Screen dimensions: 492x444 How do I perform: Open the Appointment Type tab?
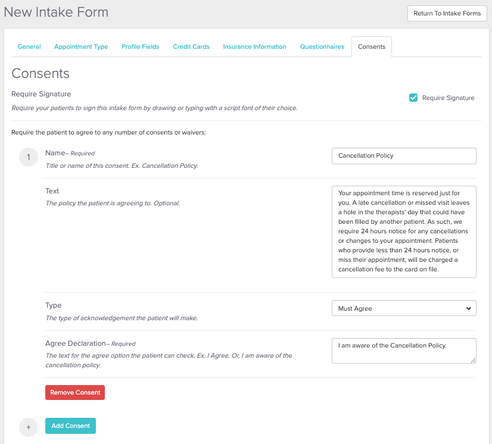coord(81,46)
